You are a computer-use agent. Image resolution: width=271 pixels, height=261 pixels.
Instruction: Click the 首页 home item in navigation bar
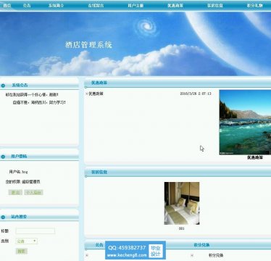pos(7,5)
